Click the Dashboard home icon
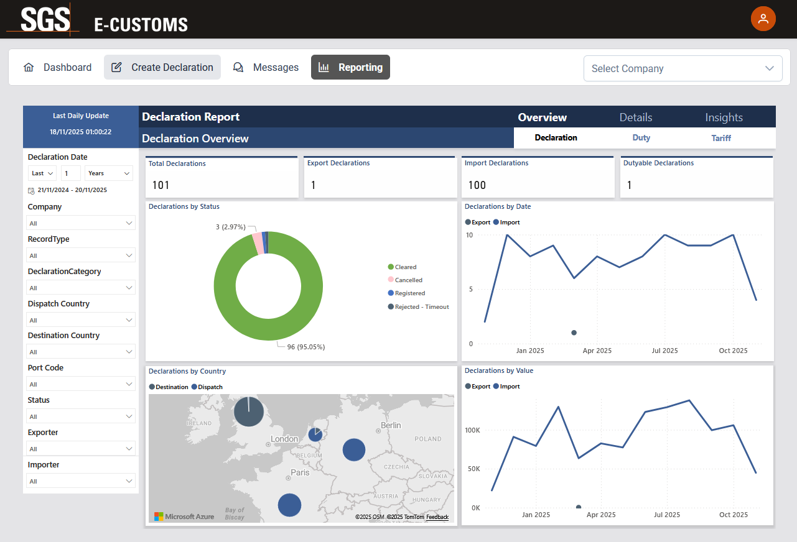797x542 pixels. click(29, 68)
